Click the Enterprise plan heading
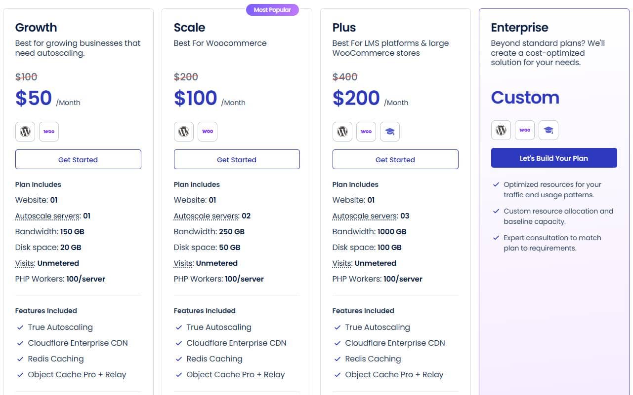This screenshot has width=633, height=395. click(519, 28)
